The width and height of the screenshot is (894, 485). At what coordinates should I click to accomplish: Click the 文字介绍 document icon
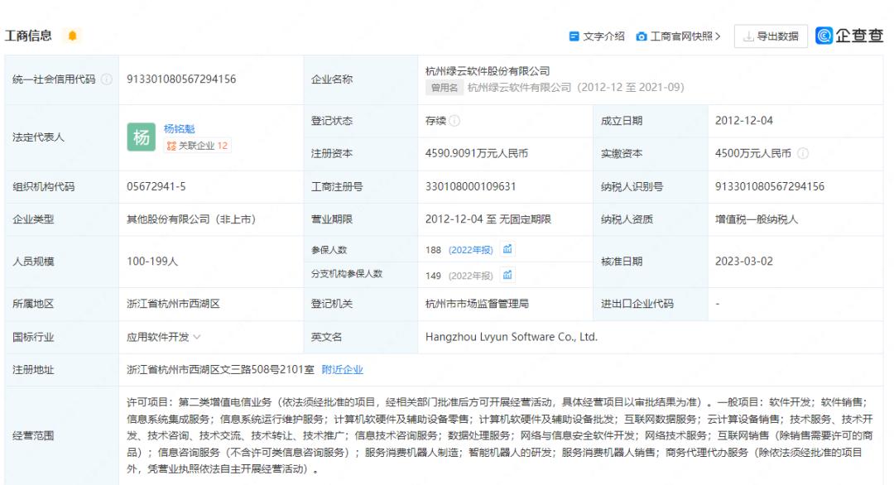pos(574,36)
